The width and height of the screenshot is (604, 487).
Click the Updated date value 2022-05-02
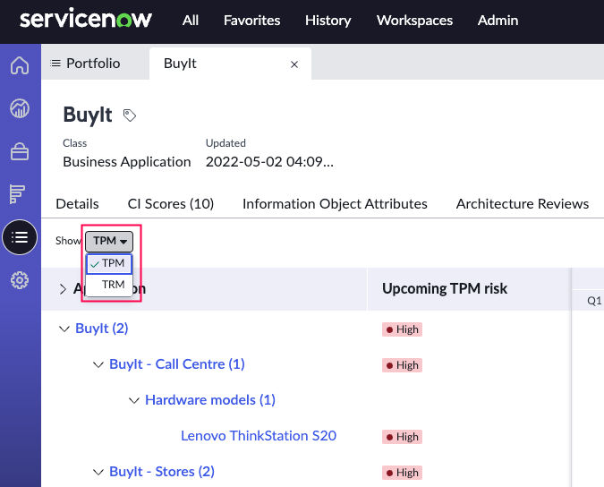pos(269,162)
